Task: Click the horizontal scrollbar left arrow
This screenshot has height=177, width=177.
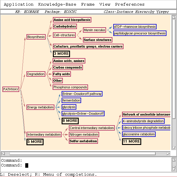Action: pos(3,154)
